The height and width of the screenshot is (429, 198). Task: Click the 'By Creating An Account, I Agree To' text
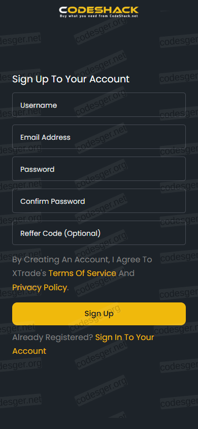coord(82,259)
